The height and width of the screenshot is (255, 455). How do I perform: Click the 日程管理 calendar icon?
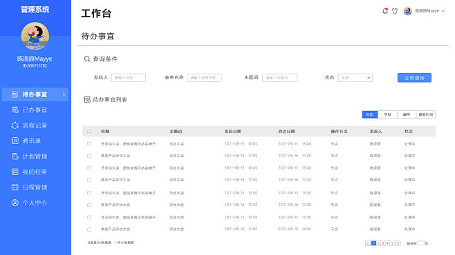pos(15,187)
